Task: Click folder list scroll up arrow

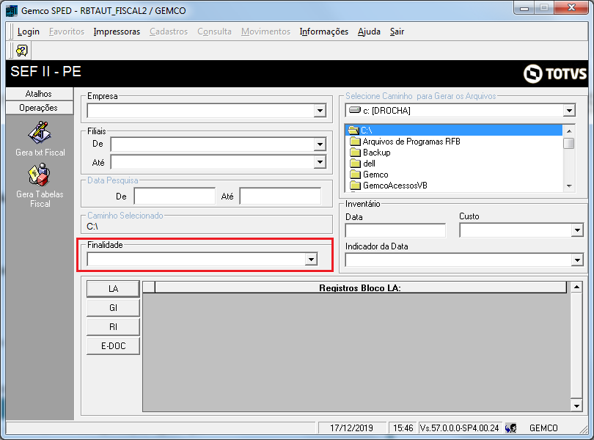Action: [x=568, y=131]
